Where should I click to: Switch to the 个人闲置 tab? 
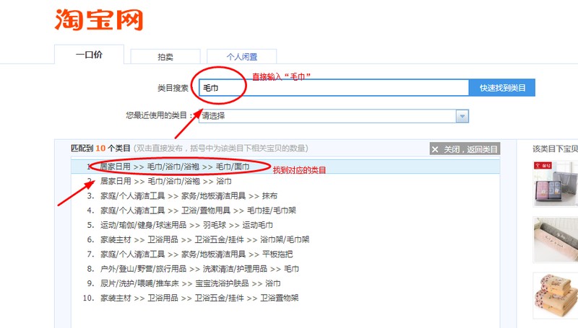[x=242, y=57]
